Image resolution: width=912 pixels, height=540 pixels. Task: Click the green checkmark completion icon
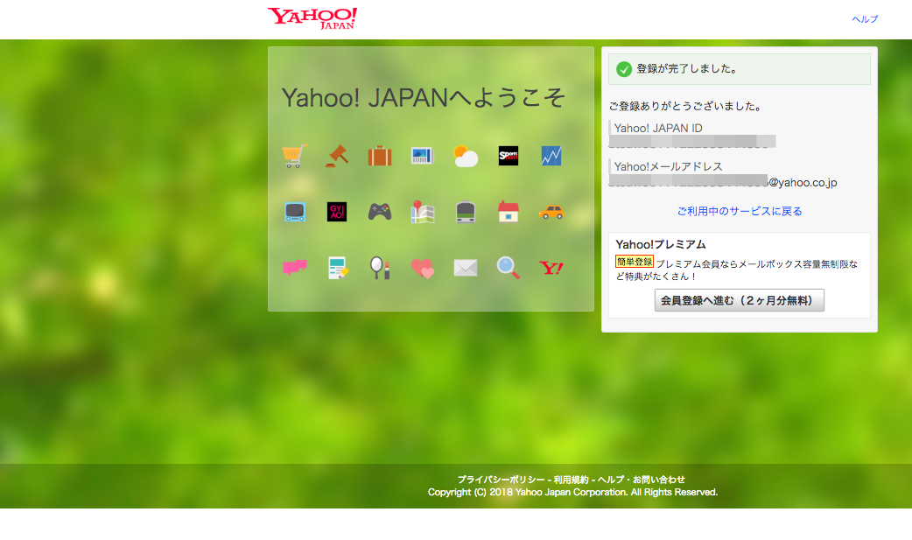point(624,69)
